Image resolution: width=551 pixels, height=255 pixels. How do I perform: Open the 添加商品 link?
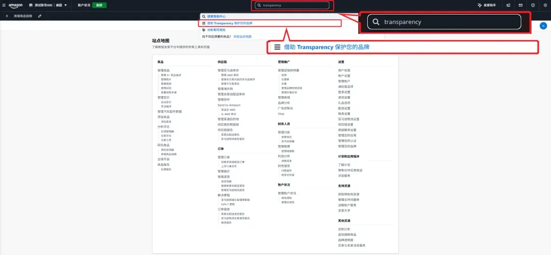(x=163, y=117)
